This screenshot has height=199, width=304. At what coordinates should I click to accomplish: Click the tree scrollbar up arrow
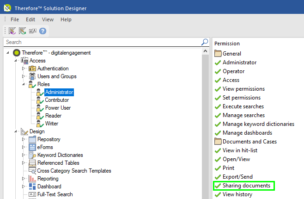[205, 51]
